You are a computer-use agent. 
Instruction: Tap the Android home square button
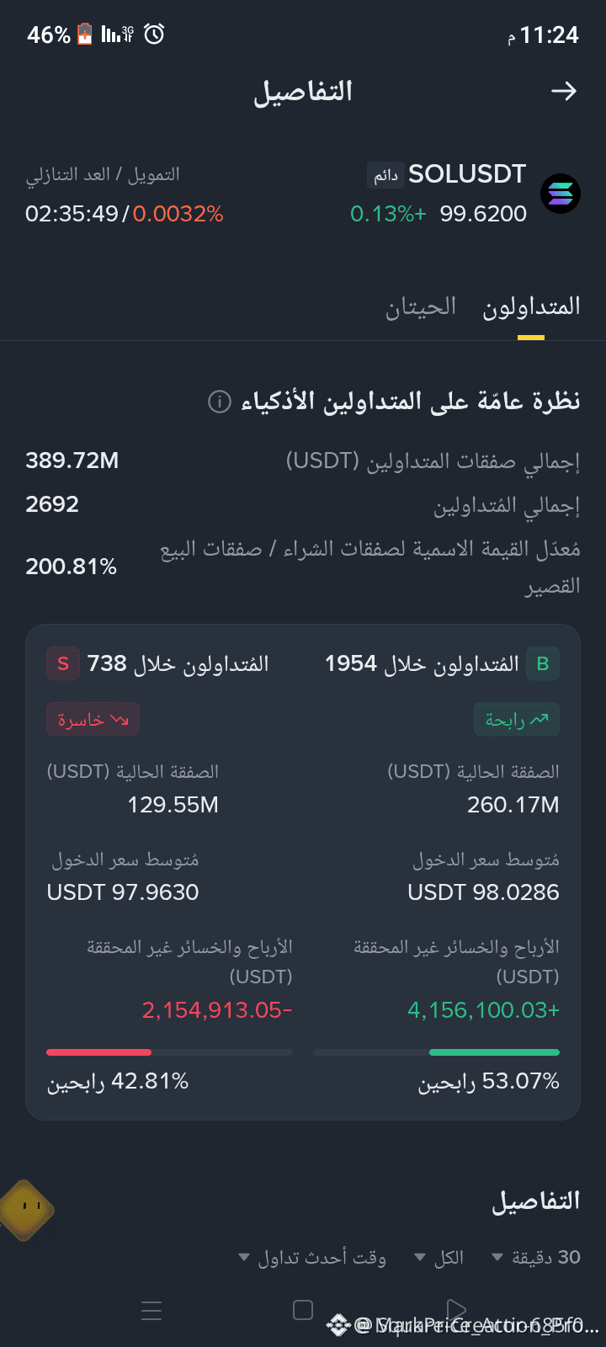303,1310
